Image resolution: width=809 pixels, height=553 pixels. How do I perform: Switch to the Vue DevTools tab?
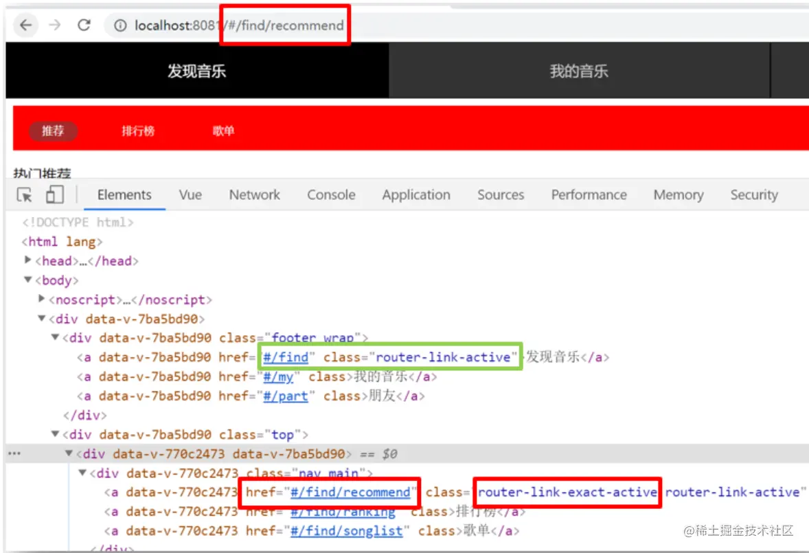(x=190, y=195)
